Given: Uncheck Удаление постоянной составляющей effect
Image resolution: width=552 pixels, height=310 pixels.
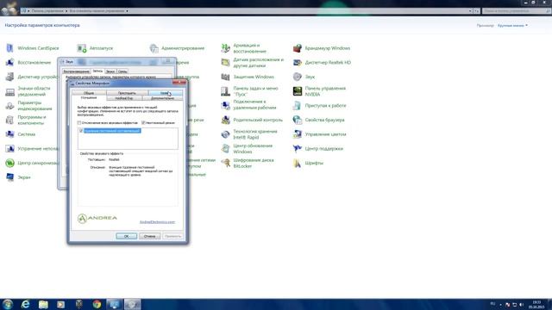Looking at the screenshot, I should coord(81,131).
